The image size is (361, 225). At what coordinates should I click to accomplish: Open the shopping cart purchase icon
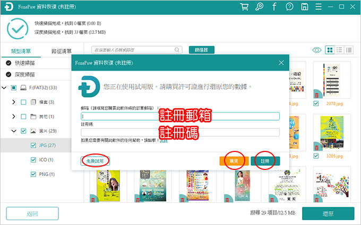coord(244,7)
